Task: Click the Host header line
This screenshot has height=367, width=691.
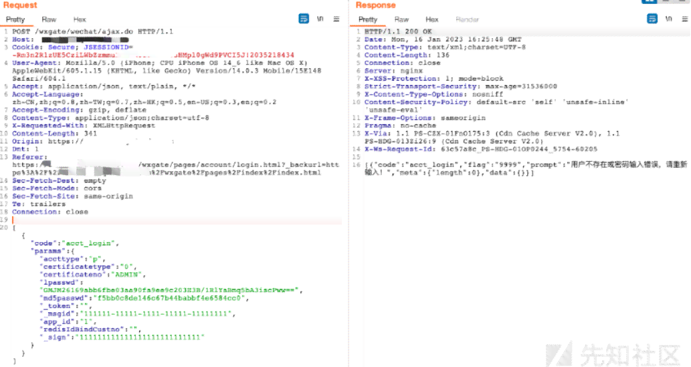Action: [x=70, y=39]
